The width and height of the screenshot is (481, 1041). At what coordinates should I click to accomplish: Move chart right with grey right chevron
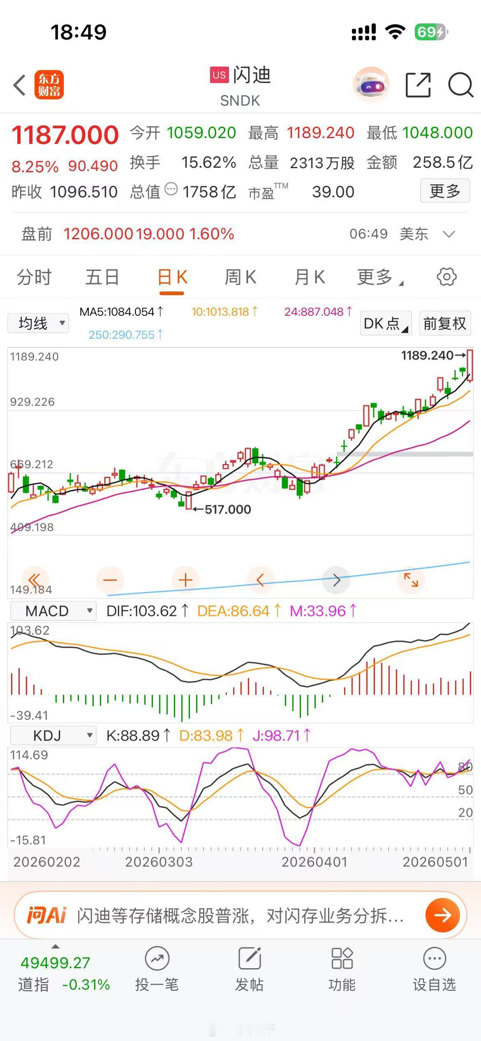pos(336,580)
